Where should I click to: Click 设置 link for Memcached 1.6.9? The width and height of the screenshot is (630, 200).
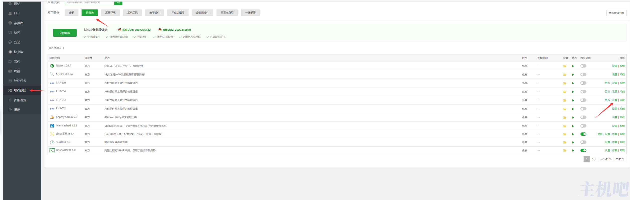(x=615, y=126)
